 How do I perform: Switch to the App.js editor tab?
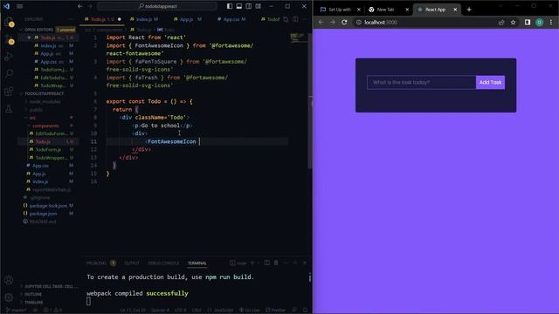tap(188, 19)
